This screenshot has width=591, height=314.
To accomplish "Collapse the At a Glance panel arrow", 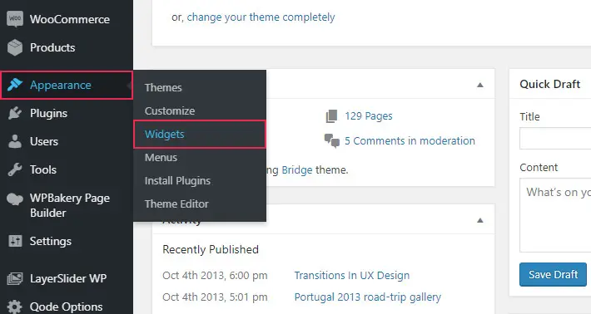I will coord(480,85).
